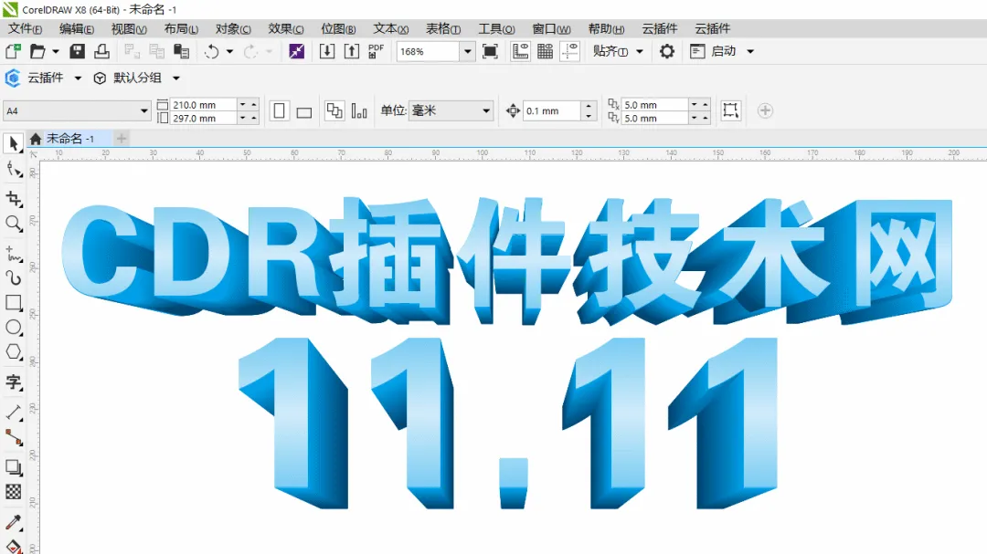Toggle treat as filled icon
This screenshot has height=554, width=987.
click(731, 110)
